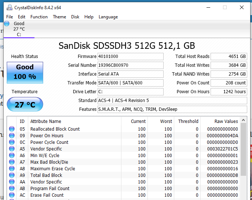Click the Transfer Mode field SATA/600
Image resolution: width=252 pixels, height=200 pixels.
(131, 83)
